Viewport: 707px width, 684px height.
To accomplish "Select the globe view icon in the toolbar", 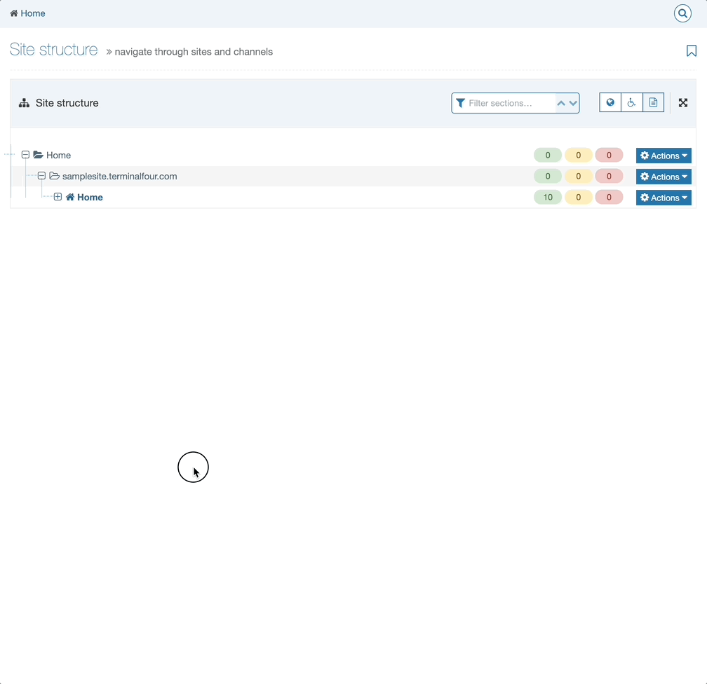I will pyautogui.click(x=610, y=102).
